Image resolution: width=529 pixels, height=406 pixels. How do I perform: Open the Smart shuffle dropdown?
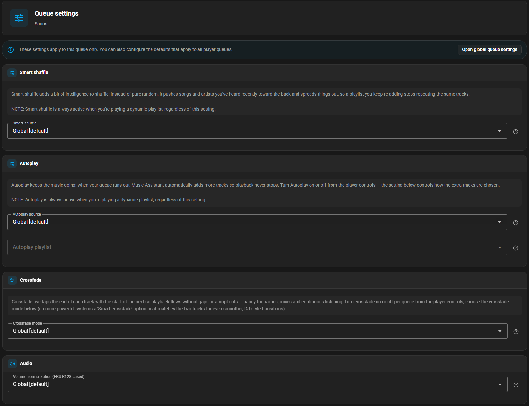tap(257, 131)
